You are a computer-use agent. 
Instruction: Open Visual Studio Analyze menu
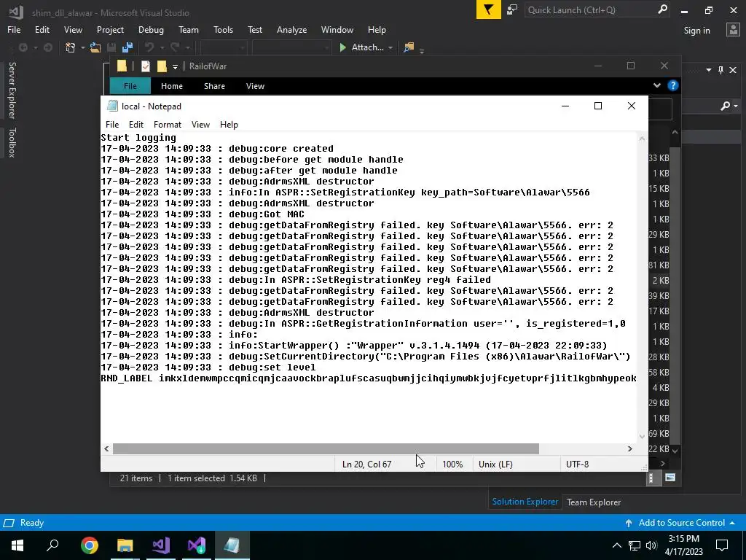[291, 29]
